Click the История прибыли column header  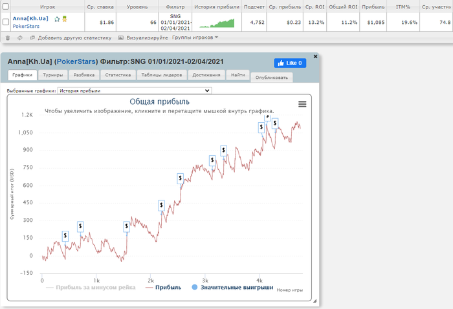coord(217,6)
